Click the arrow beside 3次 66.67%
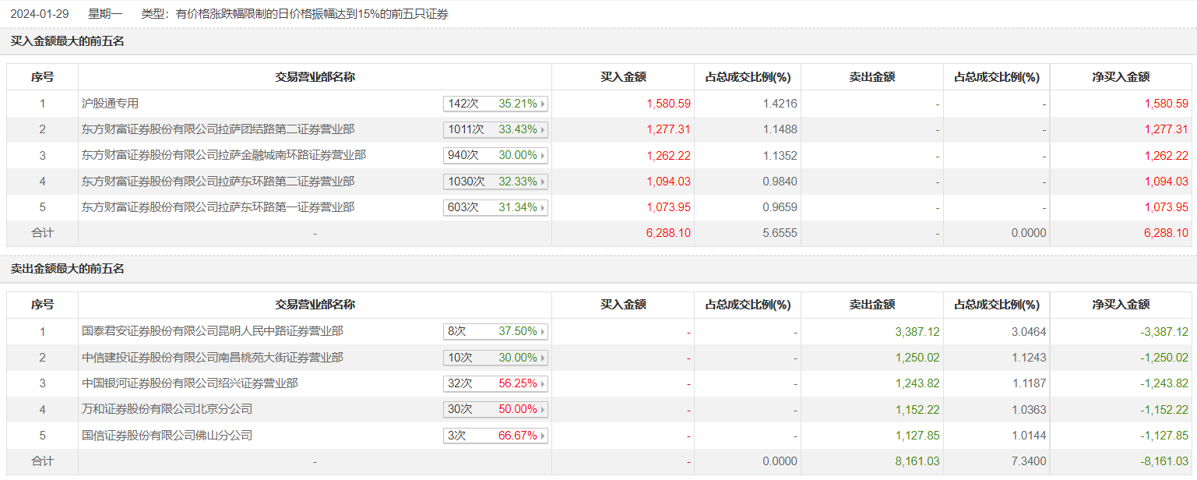Image resolution: width=1197 pixels, height=480 pixels. click(543, 436)
